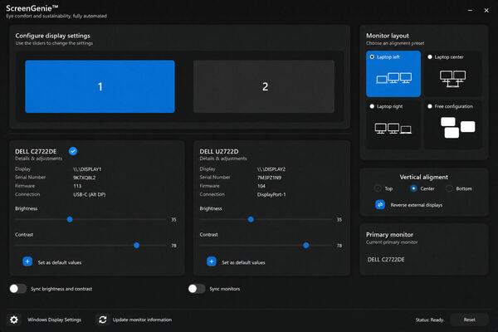The width and height of the screenshot is (498, 332).
Task: Click the Laptop center monitors icon
Action: click(452, 79)
